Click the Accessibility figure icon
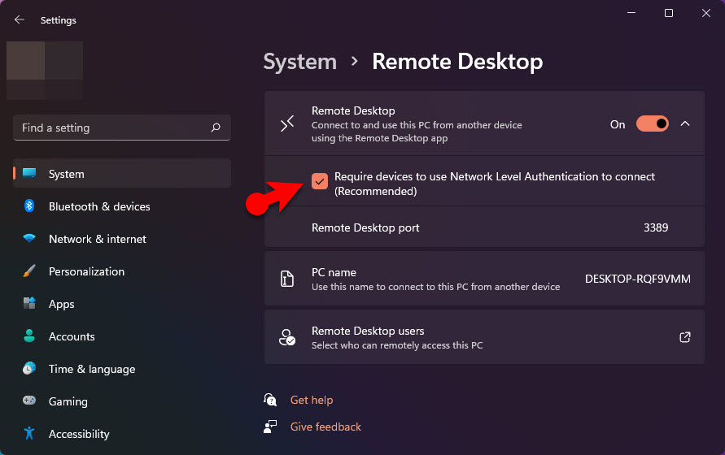This screenshot has width=725, height=455. (29, 433)
